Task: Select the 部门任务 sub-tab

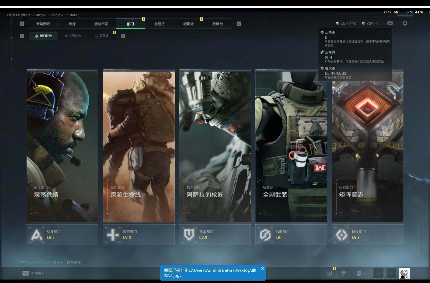Action: click(43, 36)
